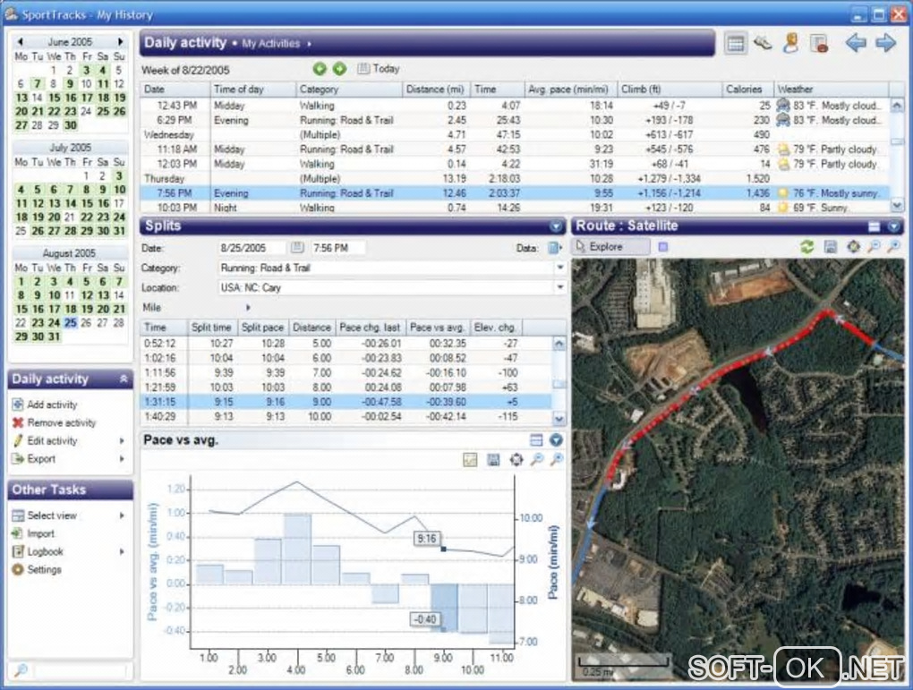Open the calendar list view icon
Image resolution: width=913 pixels, height=690 pixels.
pos(736,44)
